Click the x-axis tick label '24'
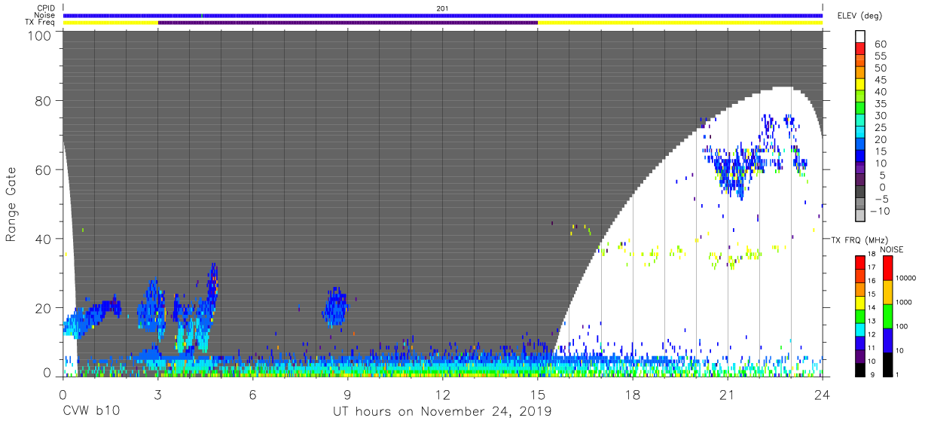The width and height of the screenshot is (925, 427). click(x=822, y=394)
